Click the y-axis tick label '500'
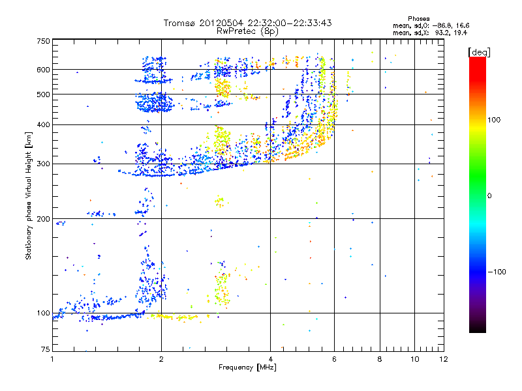Viewport: 522px width, 391px height. pyautogui.click(x=43, y=94)
